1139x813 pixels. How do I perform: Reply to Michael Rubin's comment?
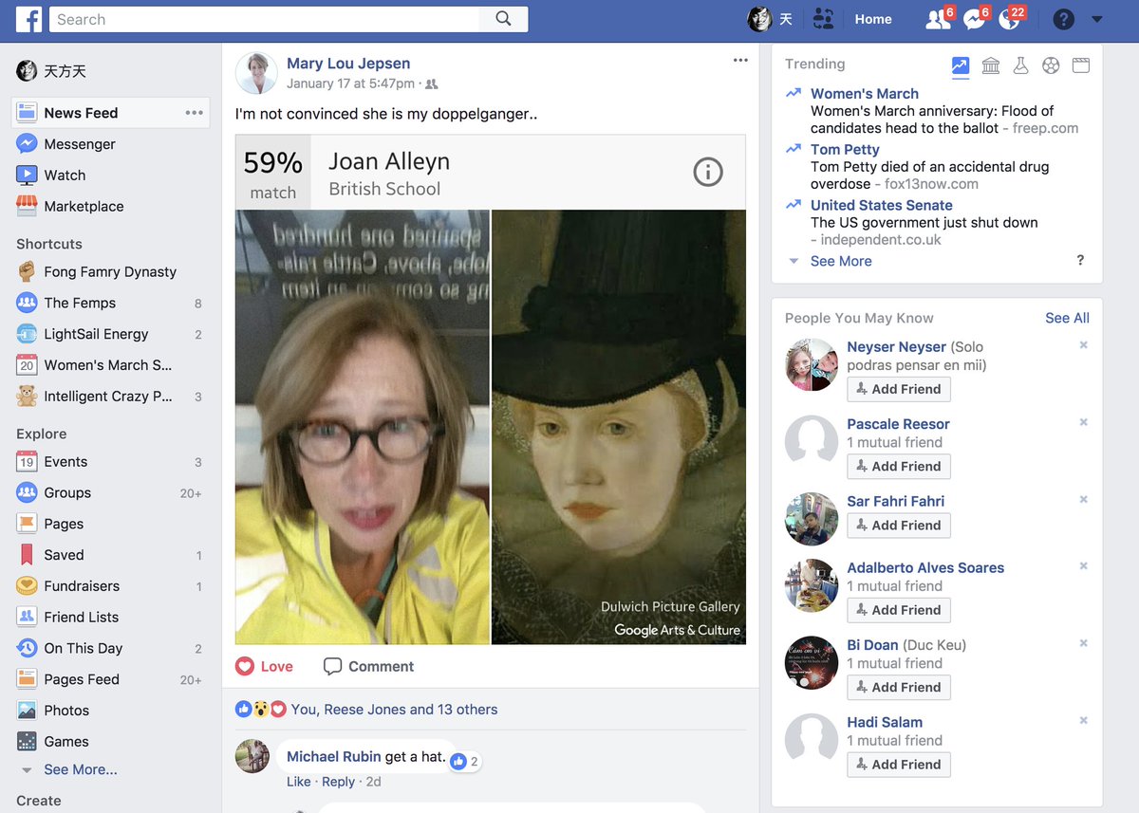[338, 782]
